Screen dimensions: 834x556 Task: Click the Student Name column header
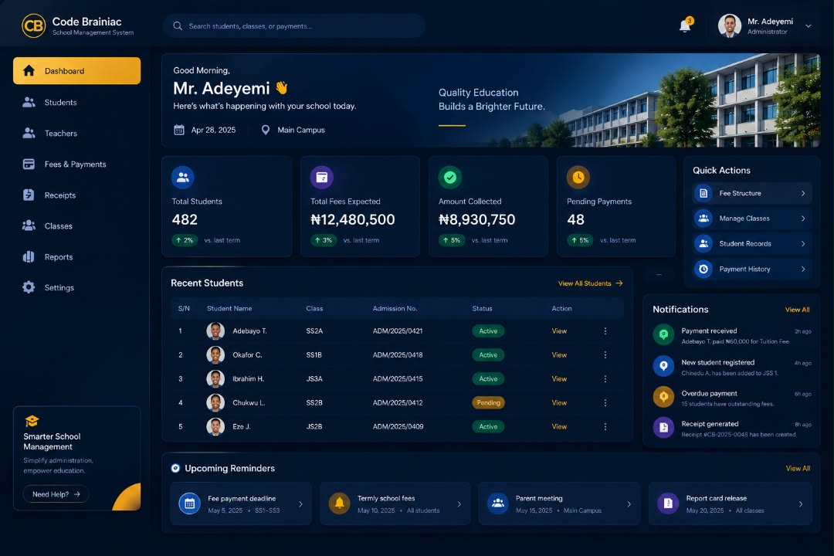click(x=229, y=309)
